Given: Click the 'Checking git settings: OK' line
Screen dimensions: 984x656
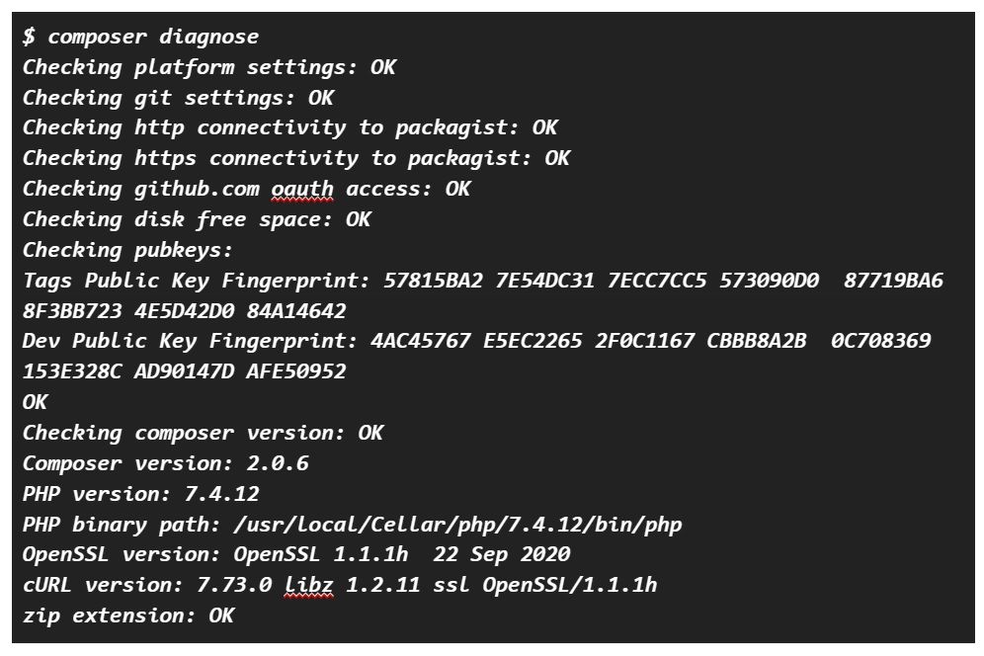Looking at the screenshot, I should coord(178,98).
